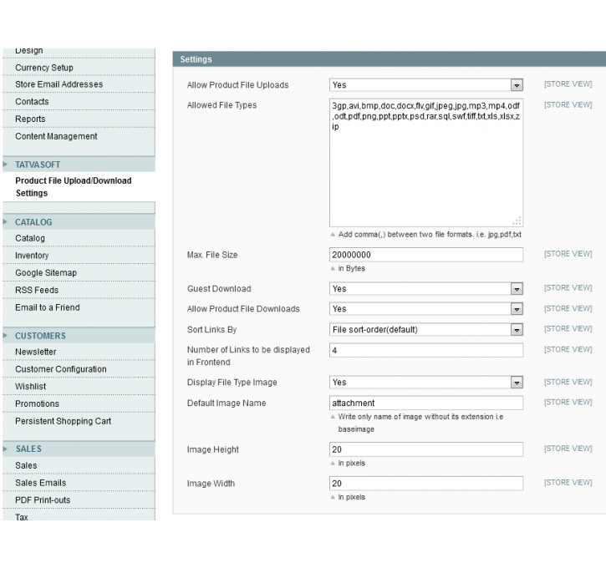Click the Allow Product File Uploads label
This screenshot has height=568, width=606.
[x=237, y=85]
